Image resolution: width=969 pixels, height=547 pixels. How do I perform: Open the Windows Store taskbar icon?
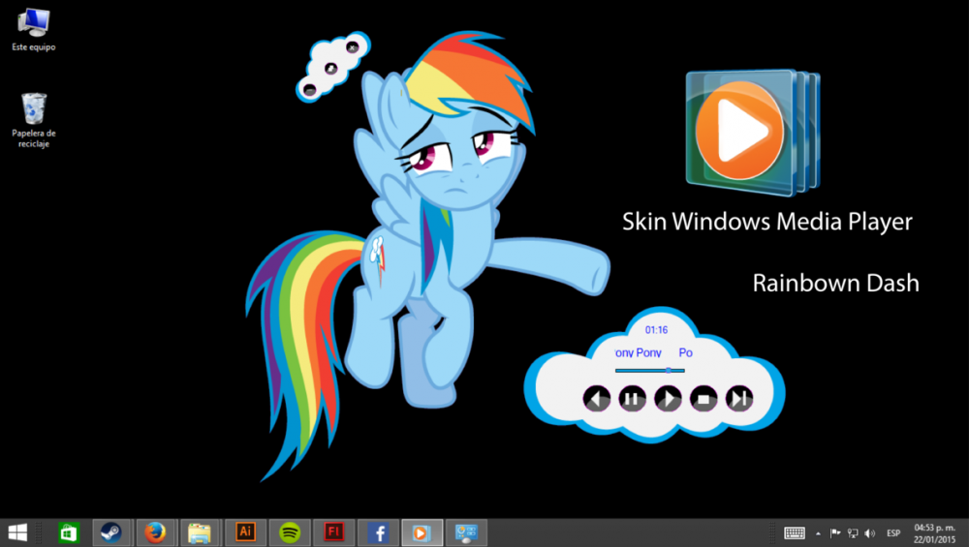pos(69,532)
